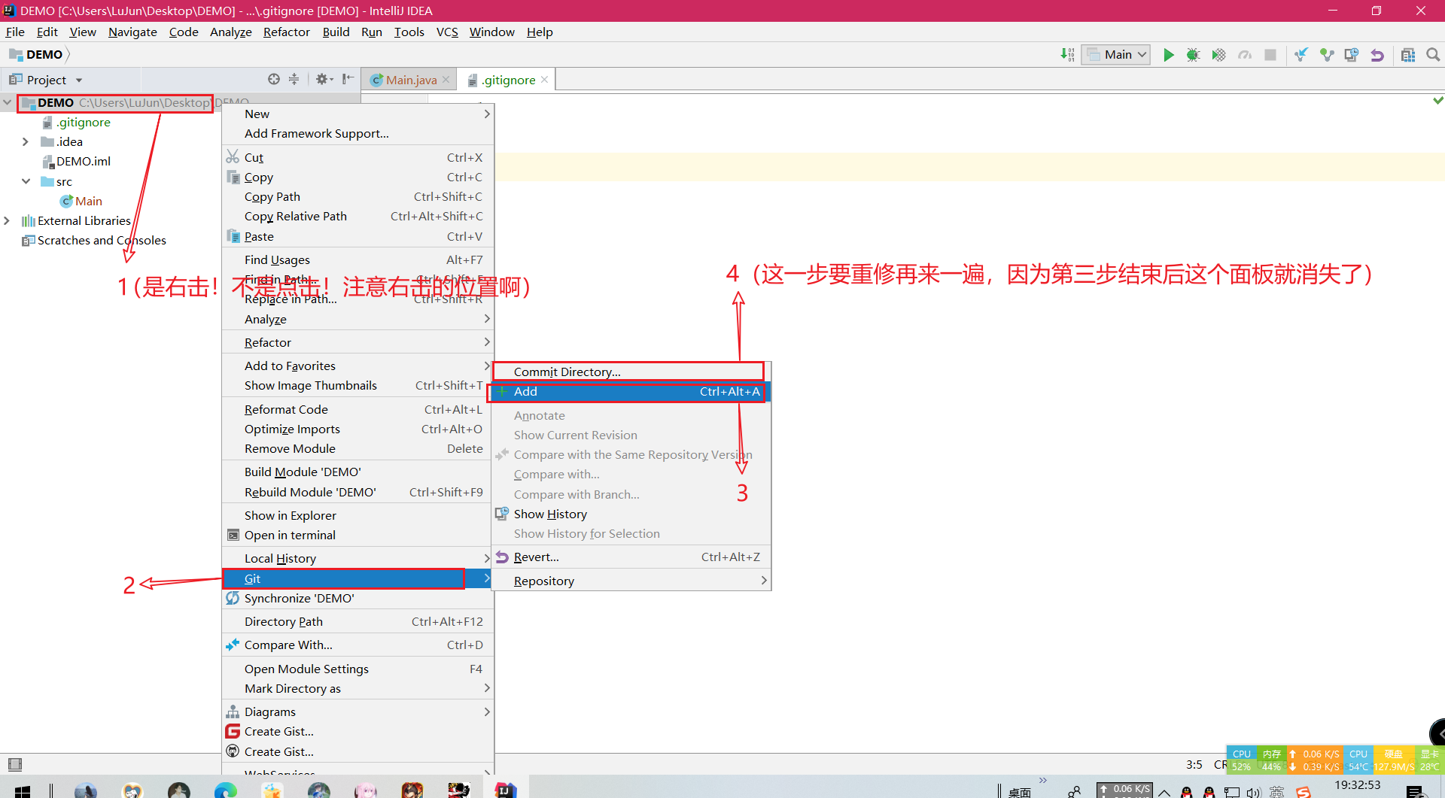The height and width of the screenshot is (798, 1445).
Task: Run Main with coverage icon
Action: click(1218, 54)
